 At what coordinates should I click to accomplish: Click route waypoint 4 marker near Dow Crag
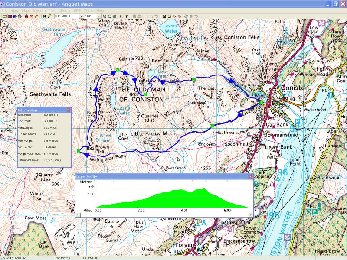pyautogui.click(x=118, y=70)
